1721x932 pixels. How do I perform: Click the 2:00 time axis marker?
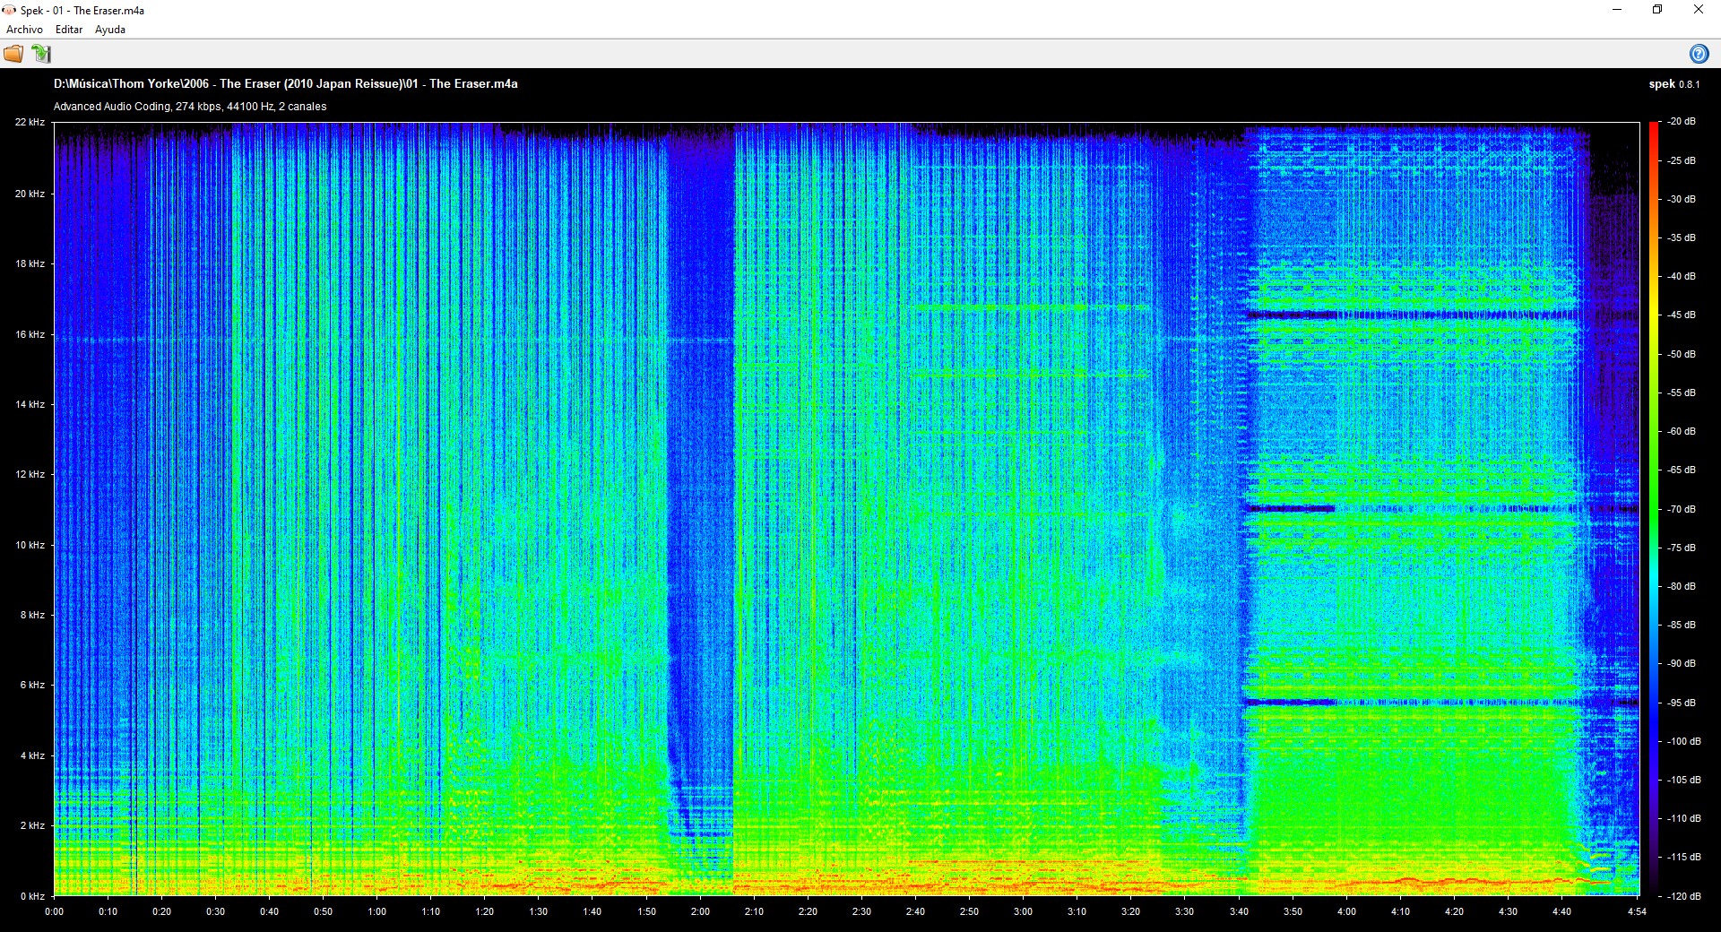(700, 911)
